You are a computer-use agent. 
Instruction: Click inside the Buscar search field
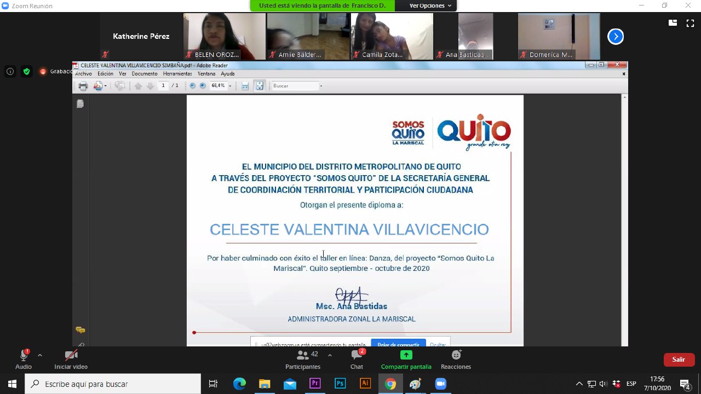coord(295,86)
